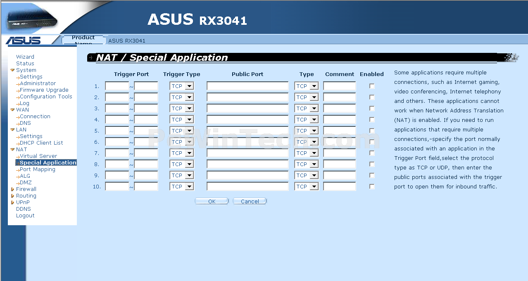Viewport: 528px width, 281px height.
Task: Click the Cancel button
Action: coord(250,201)
